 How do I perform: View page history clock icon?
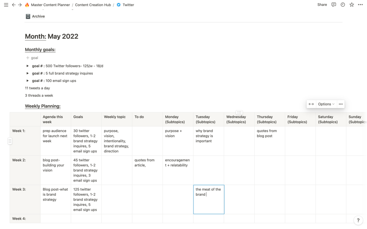343,5
